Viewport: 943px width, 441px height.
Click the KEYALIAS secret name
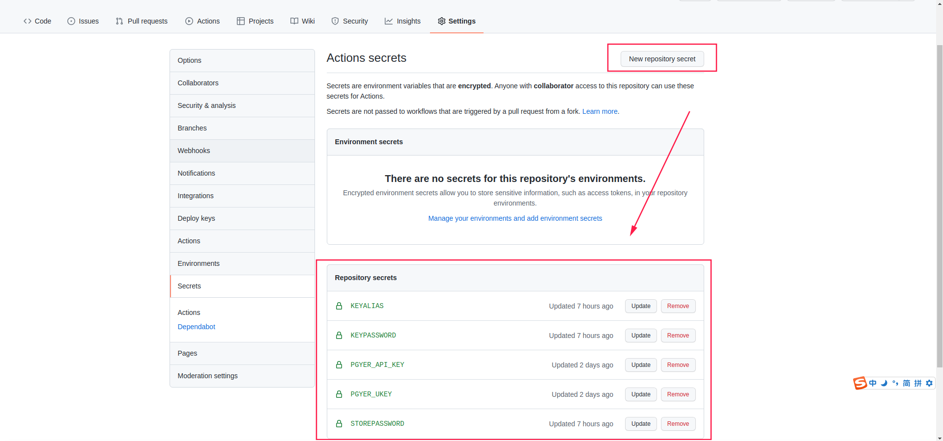367,306
